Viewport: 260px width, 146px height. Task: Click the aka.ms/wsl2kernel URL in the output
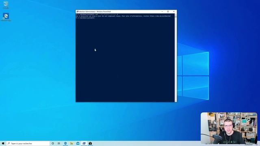pyautogui.click(x=160, y=16)
